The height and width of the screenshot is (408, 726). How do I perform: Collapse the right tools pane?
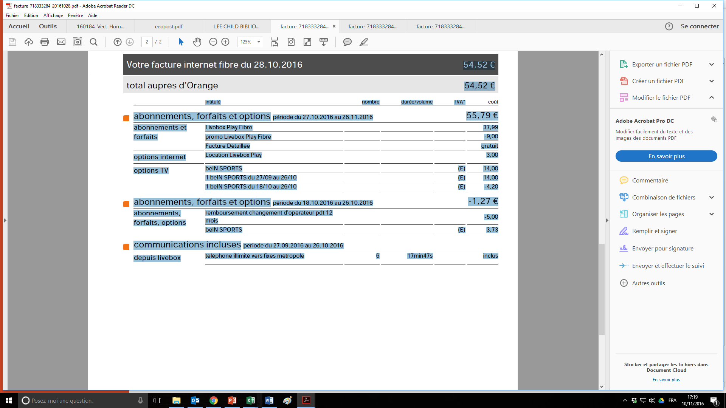(x=607, y=220)
